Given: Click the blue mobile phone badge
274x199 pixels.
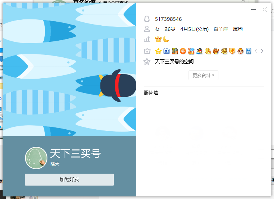Looking at the screenshot, I should (x=249, y=51).
